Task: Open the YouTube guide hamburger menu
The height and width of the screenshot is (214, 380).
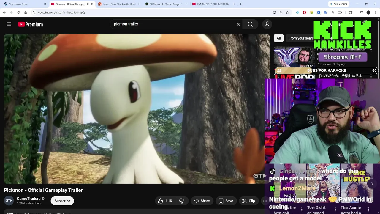Action: (9, 24)
